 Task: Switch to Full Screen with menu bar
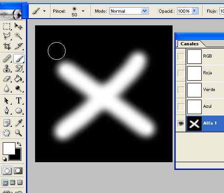pos(13,183)
